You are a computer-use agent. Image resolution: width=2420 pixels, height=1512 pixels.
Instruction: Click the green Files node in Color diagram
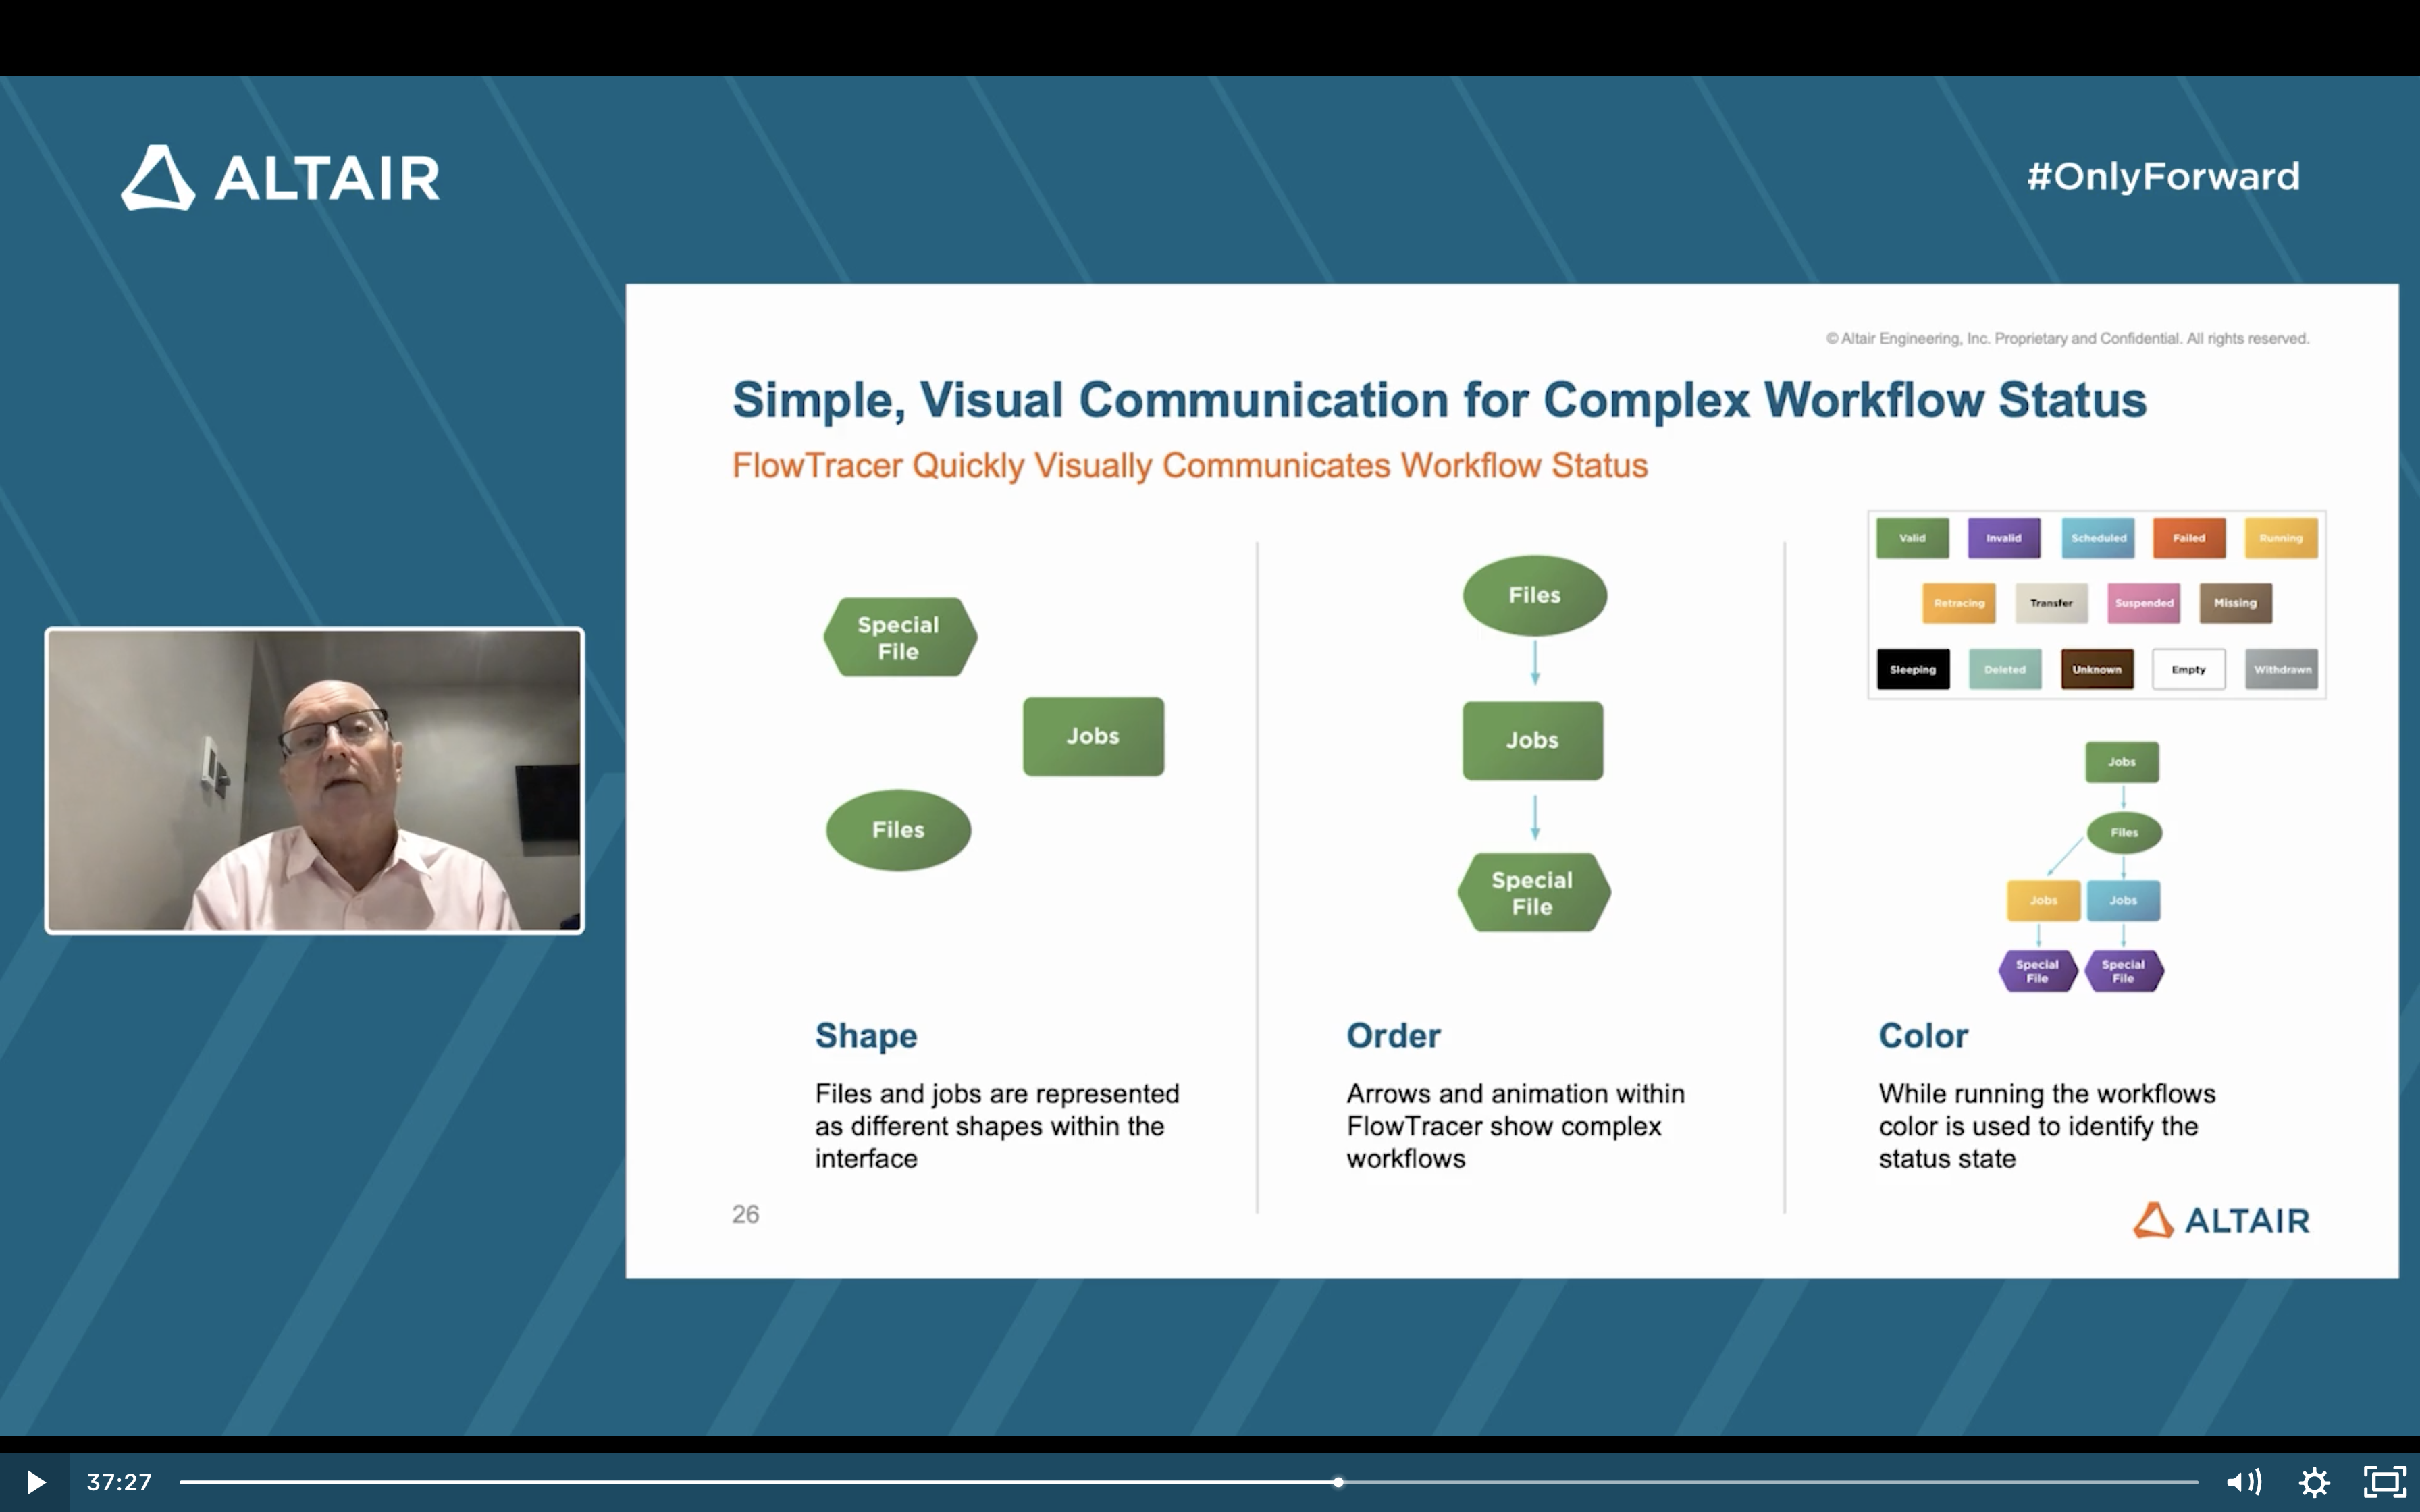(x=2124, y=832)
